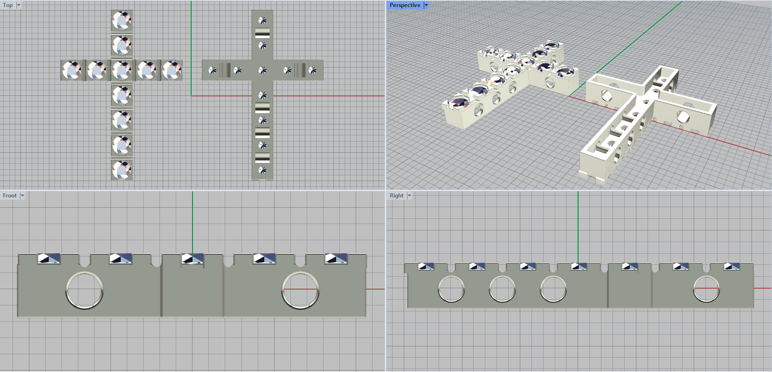Pick the bottommost gem in Top view
Viewport: 772px width, 372px height.
tap(122, 170)
